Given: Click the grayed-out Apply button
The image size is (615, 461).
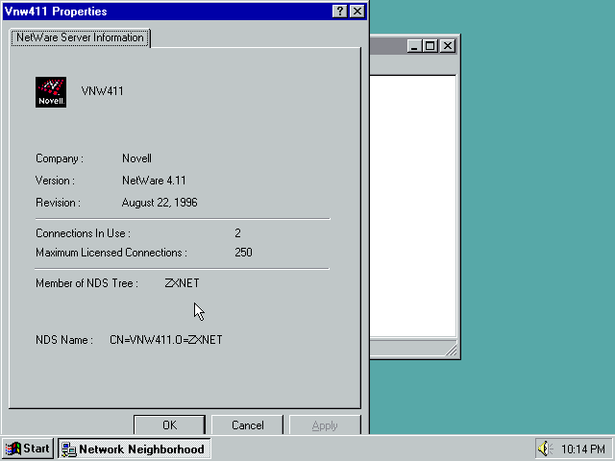Looking at the screenshot, I should tap(325, 425).
